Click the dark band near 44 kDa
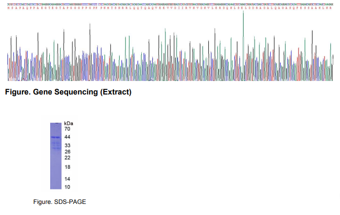This screenshot has height=215, width=340. [x=56, y=137]
